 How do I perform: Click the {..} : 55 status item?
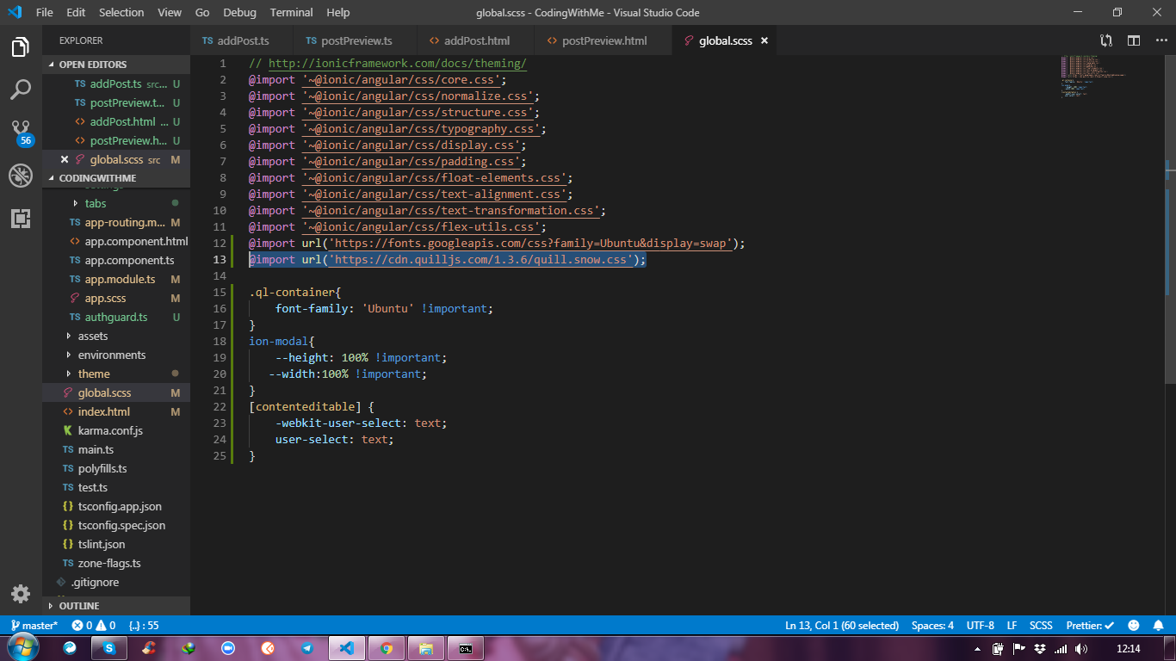tap(144, 626)
